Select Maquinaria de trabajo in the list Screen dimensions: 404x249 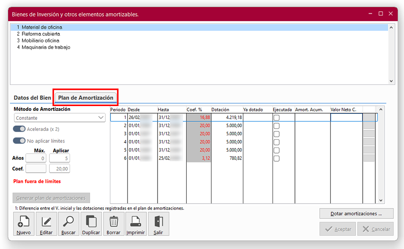click(x=46, y=47)
